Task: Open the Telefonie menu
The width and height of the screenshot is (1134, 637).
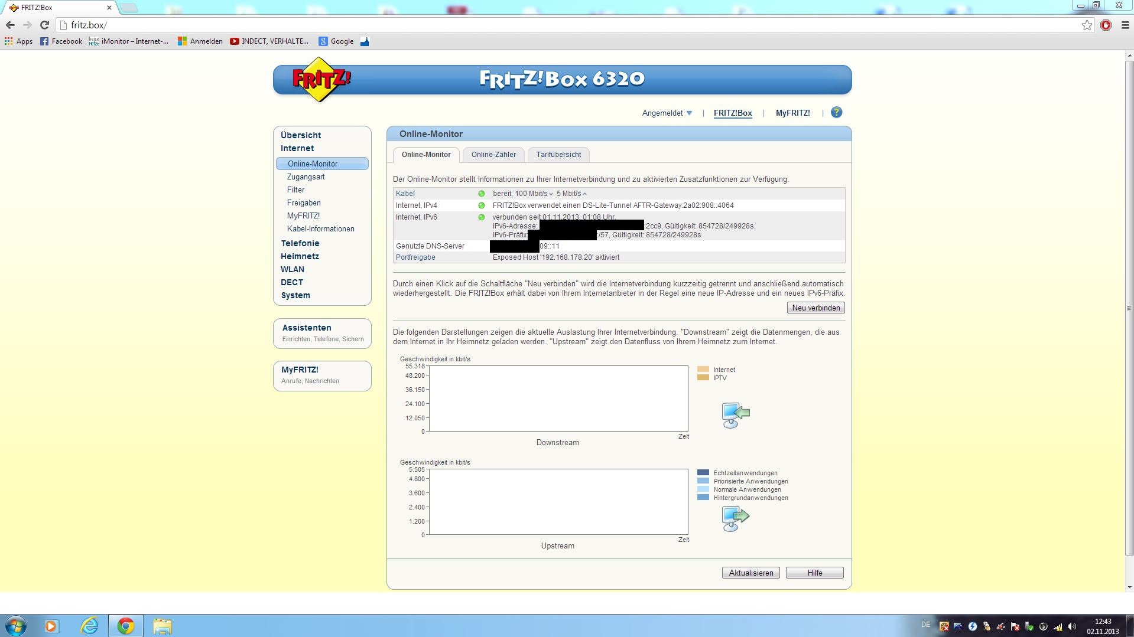Action: tap(300, 243)
